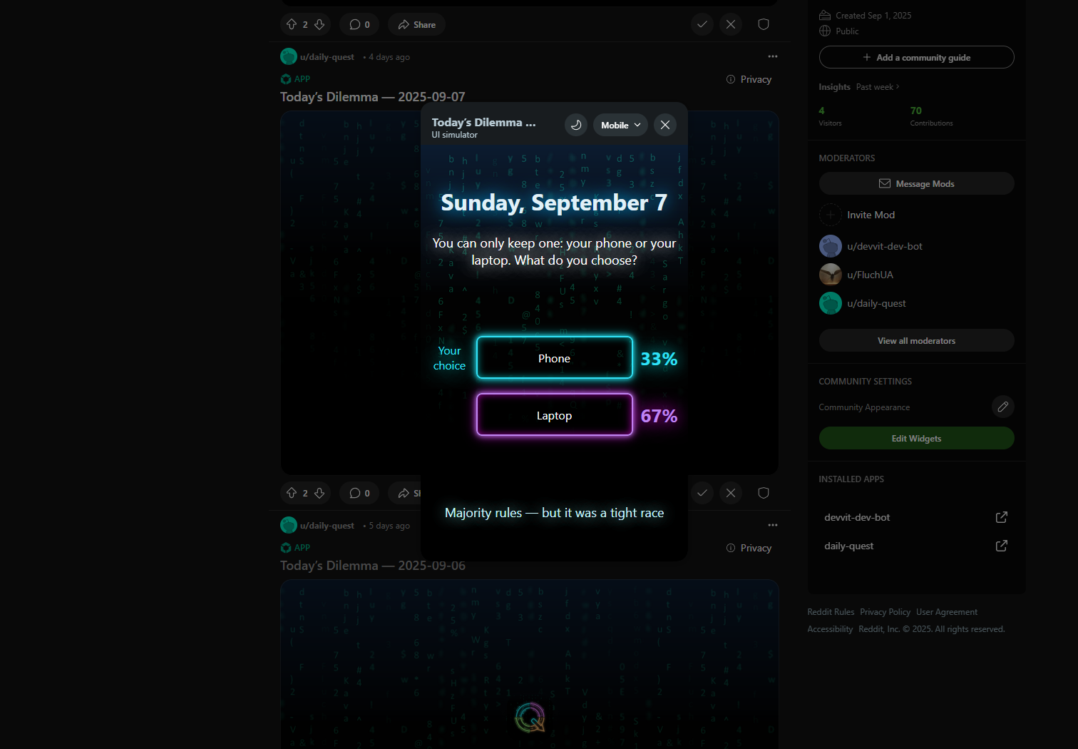Open mod shield on 2025-09-07 post

pos(764,493)
